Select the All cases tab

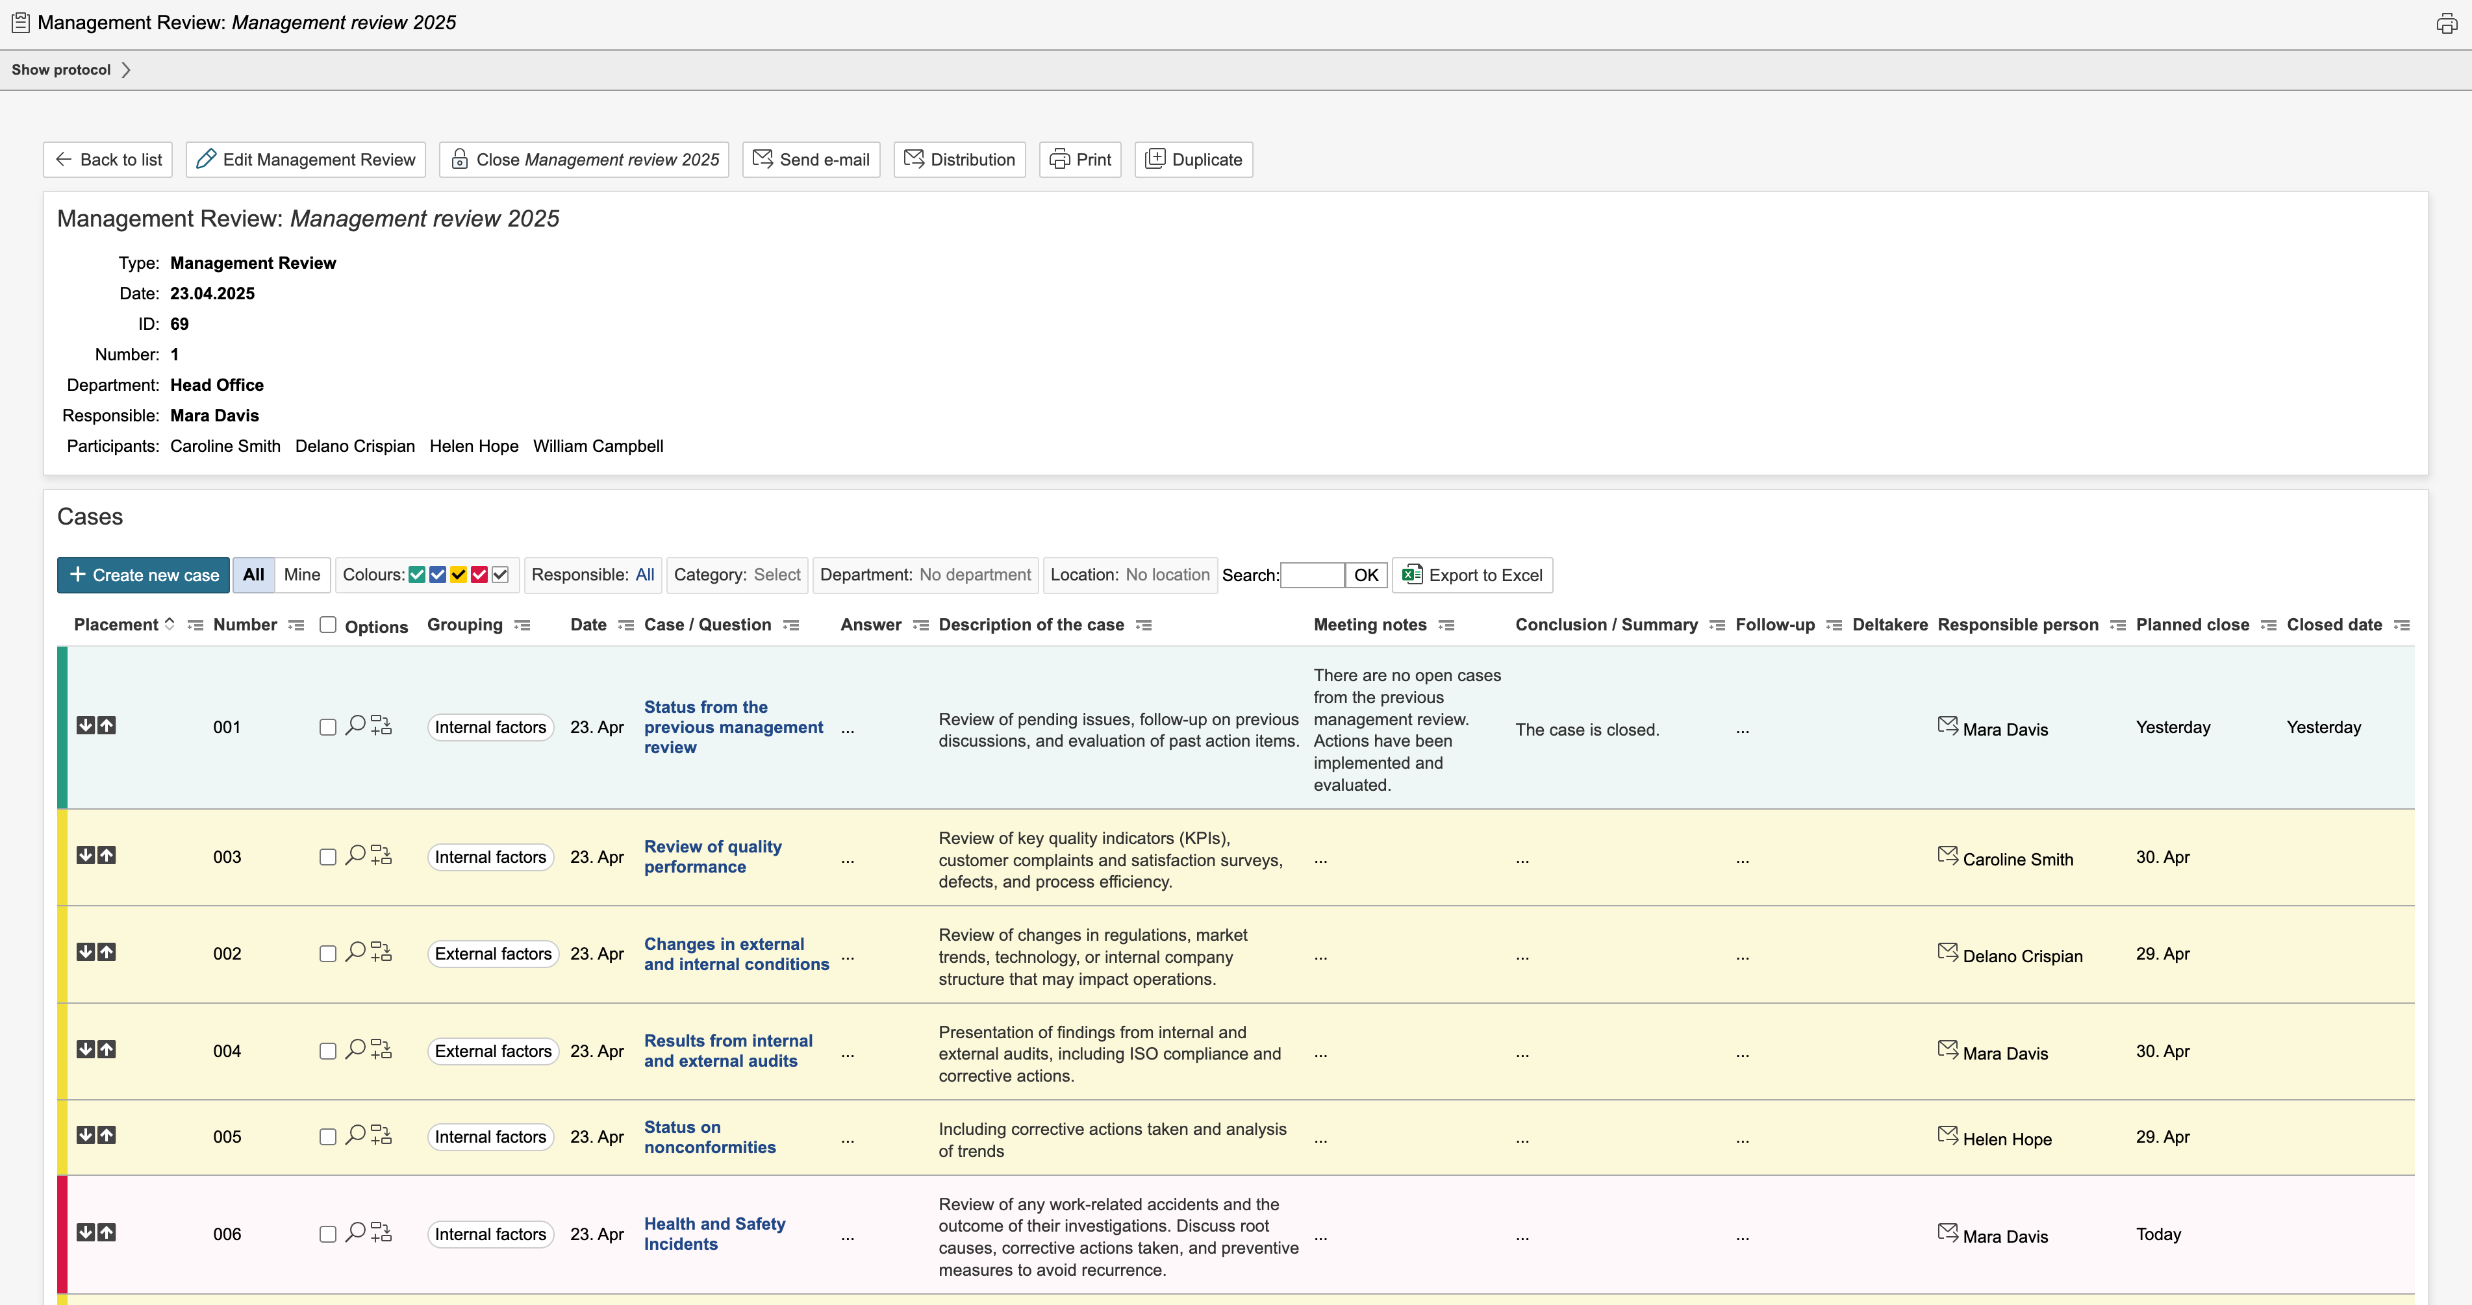click(x=253, y=575)
